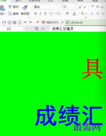Screen dimensions: 106x136
Task: Open the borders dropdown arrow
Action: pos(55,14)
